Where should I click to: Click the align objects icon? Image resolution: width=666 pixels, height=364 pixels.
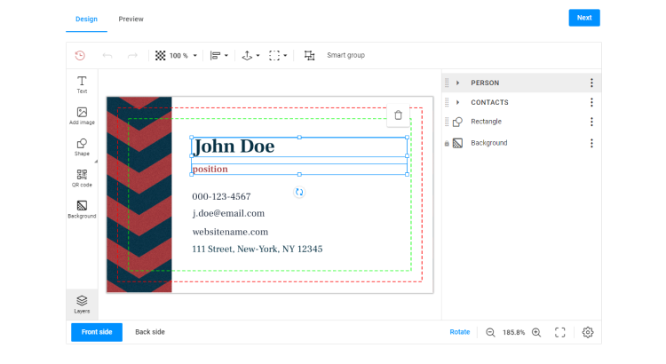[216, 56]
